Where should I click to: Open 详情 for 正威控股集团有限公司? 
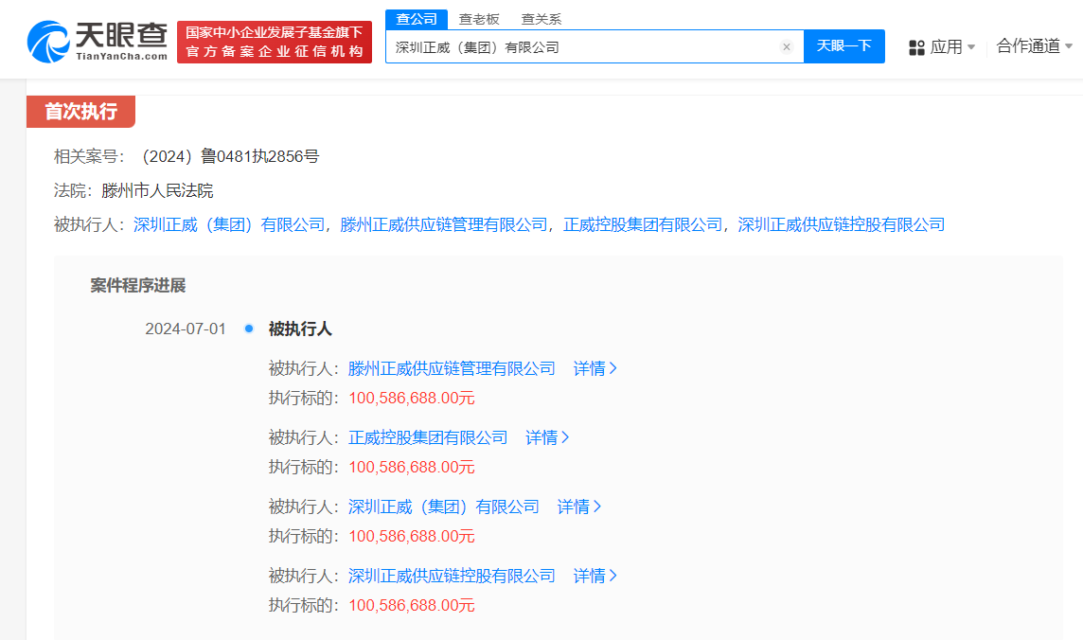click(547, 437)
